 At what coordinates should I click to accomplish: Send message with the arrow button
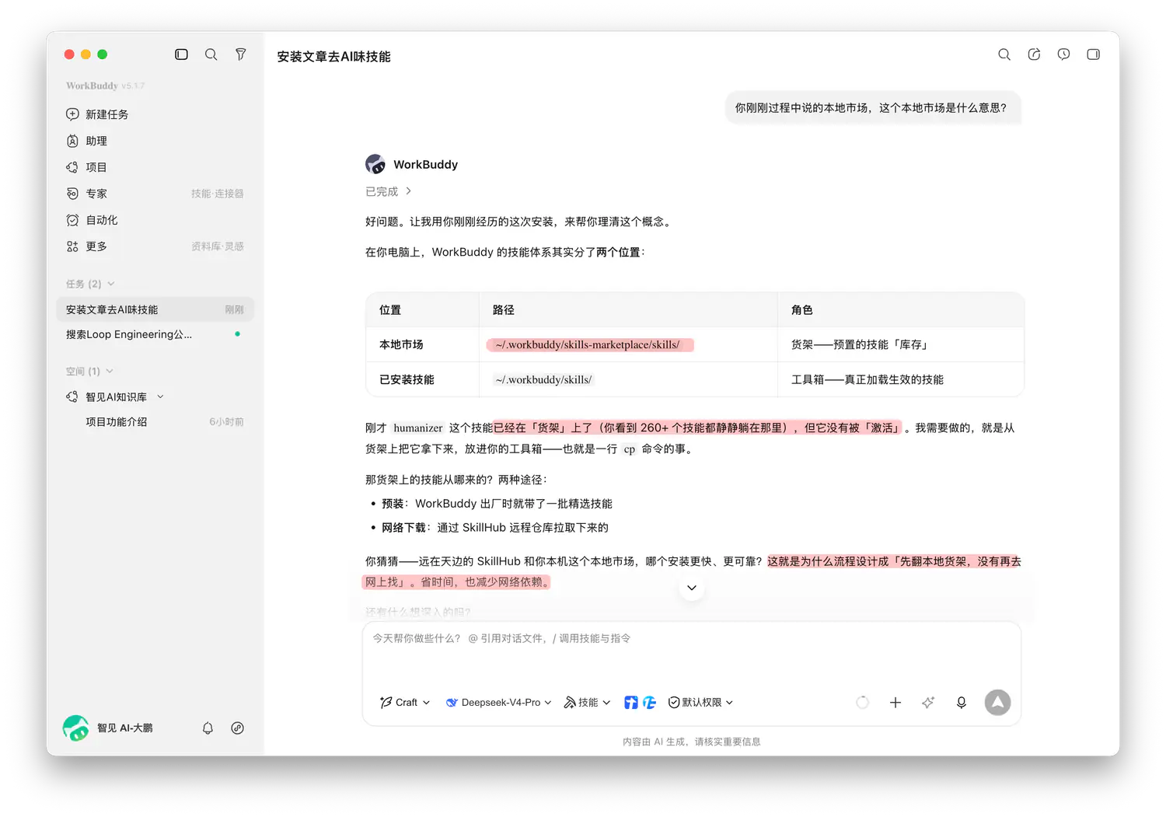997,703
